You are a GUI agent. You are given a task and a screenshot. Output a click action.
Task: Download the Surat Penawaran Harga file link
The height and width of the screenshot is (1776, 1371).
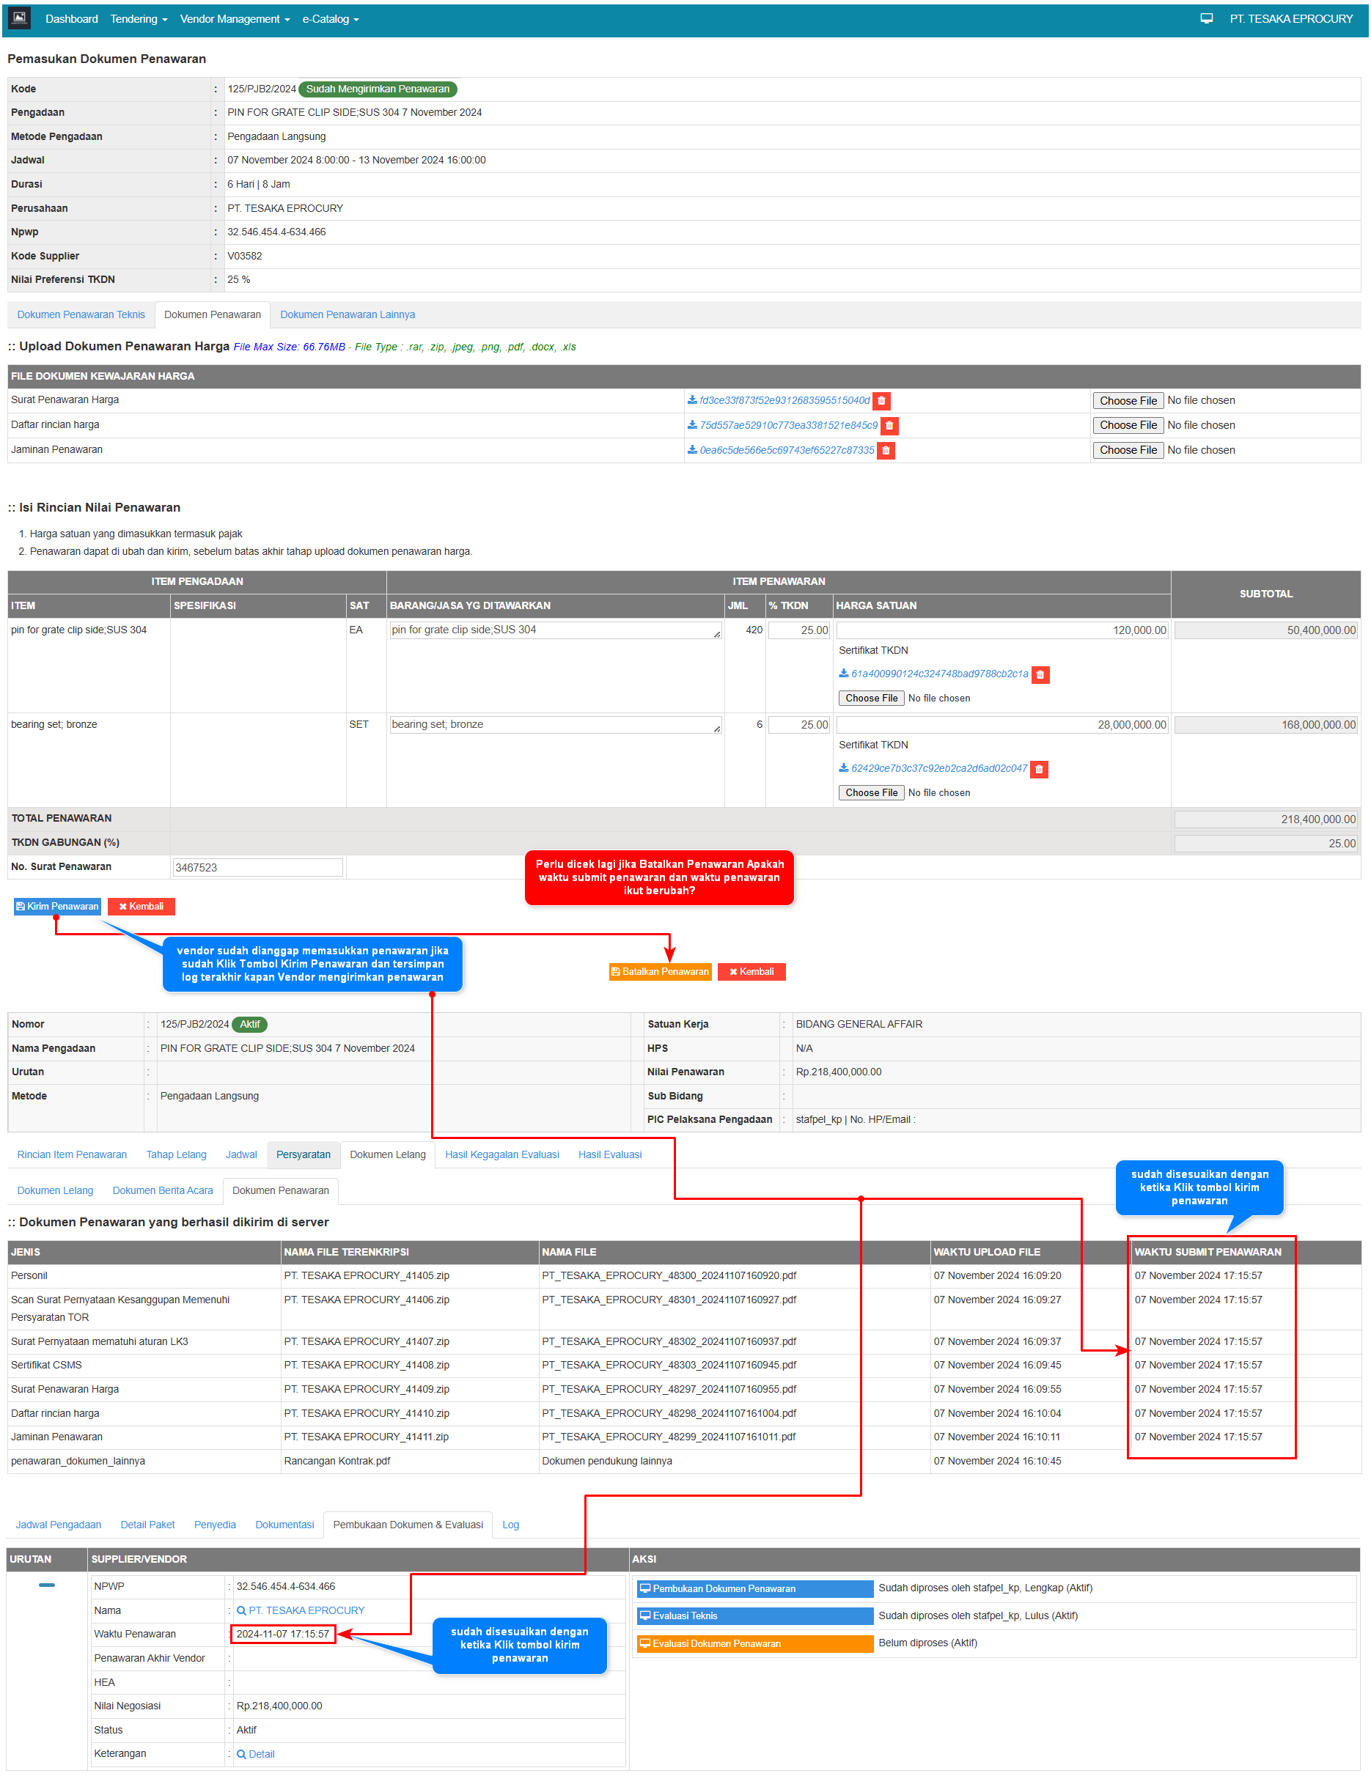783,401
